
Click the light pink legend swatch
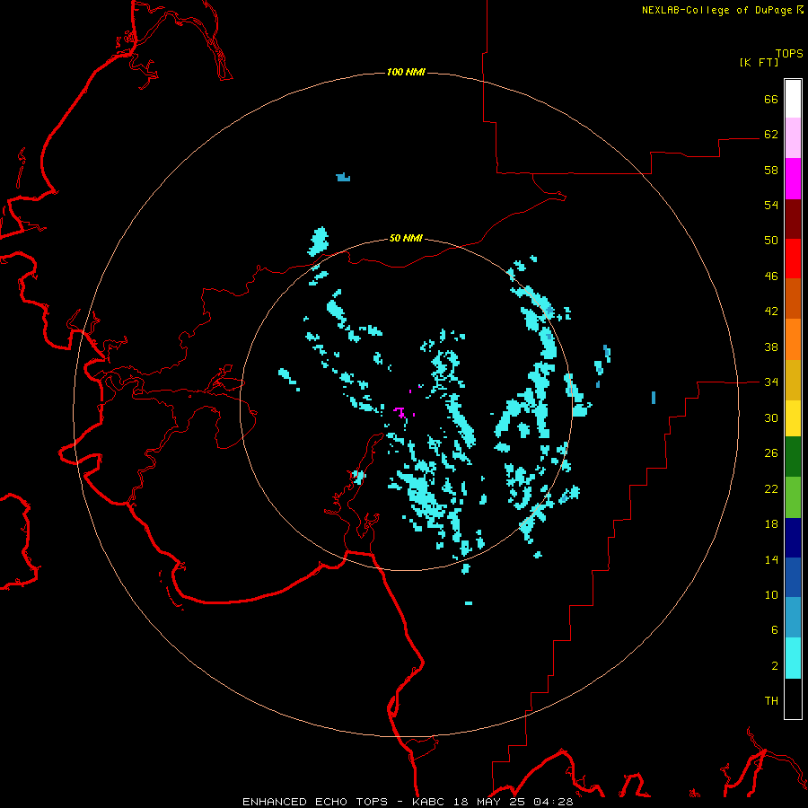click(x=793, y=137)
